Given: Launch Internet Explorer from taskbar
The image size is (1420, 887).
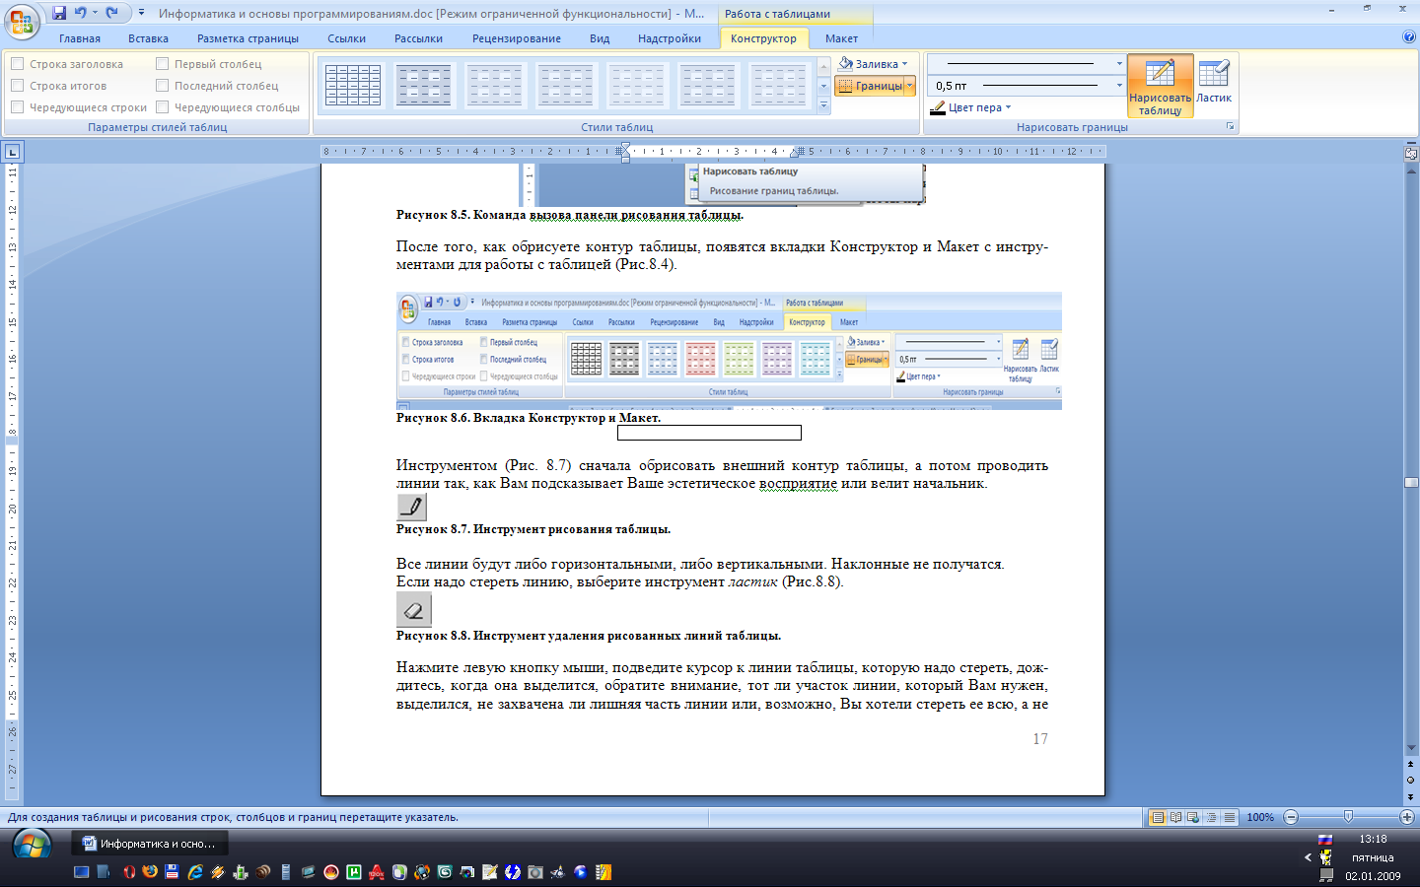Looking at the screenshot, I should 195,872.
